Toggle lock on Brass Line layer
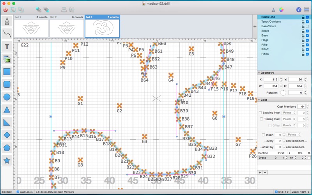 point(303,17)
